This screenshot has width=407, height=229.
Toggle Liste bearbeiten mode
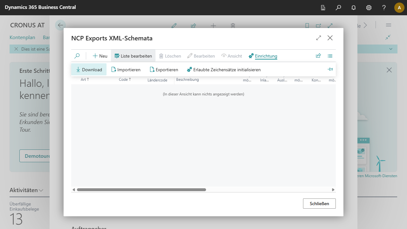[x=133, y=56]
